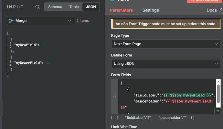This screenshot has height=129, width=223.
Task: Switch input view to Schema
Action: pos(55,7)
